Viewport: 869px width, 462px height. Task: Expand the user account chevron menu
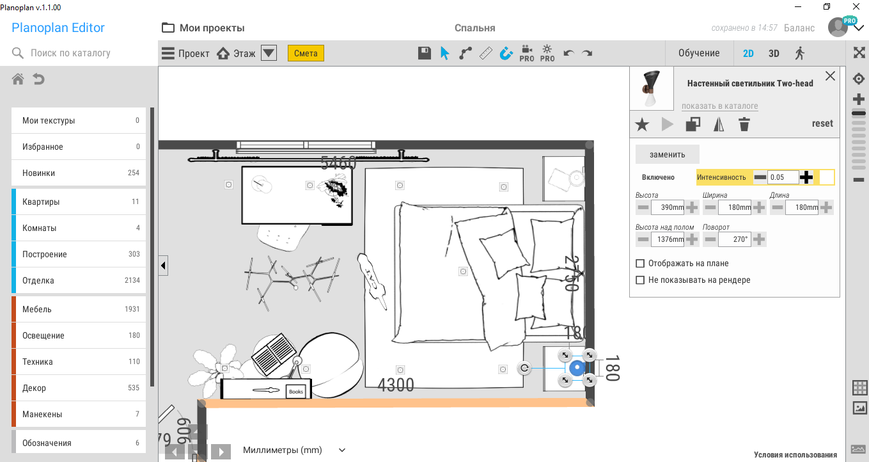(x=859, y=28)
